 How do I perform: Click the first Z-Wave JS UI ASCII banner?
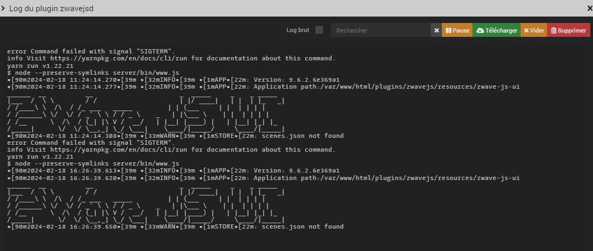(x=146, y=112)
